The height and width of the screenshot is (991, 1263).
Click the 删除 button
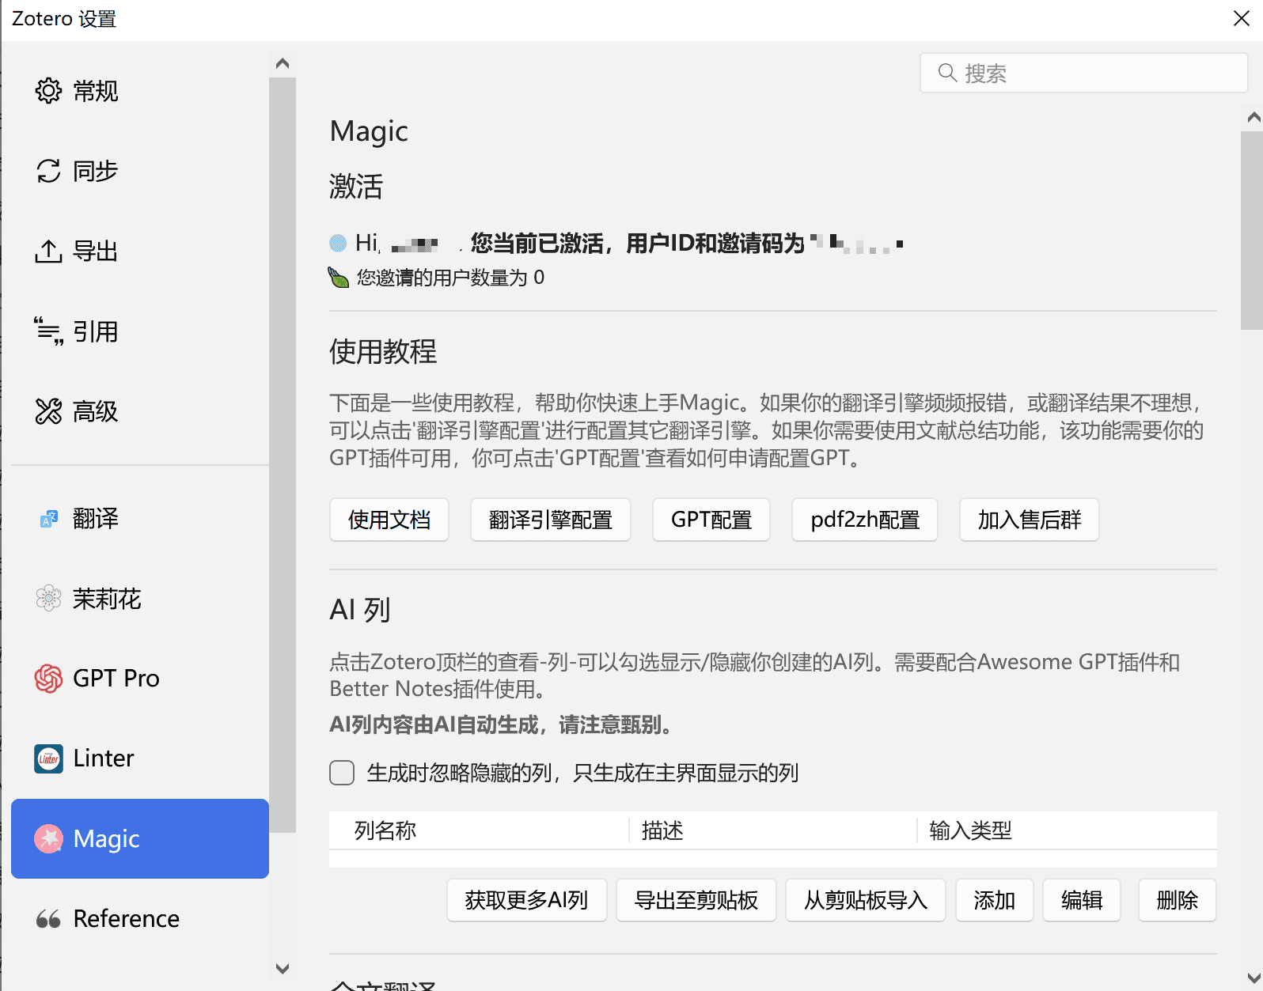[x=1178, y=900]
